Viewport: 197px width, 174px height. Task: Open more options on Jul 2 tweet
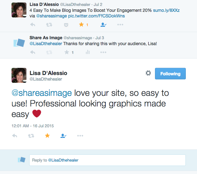120,25
